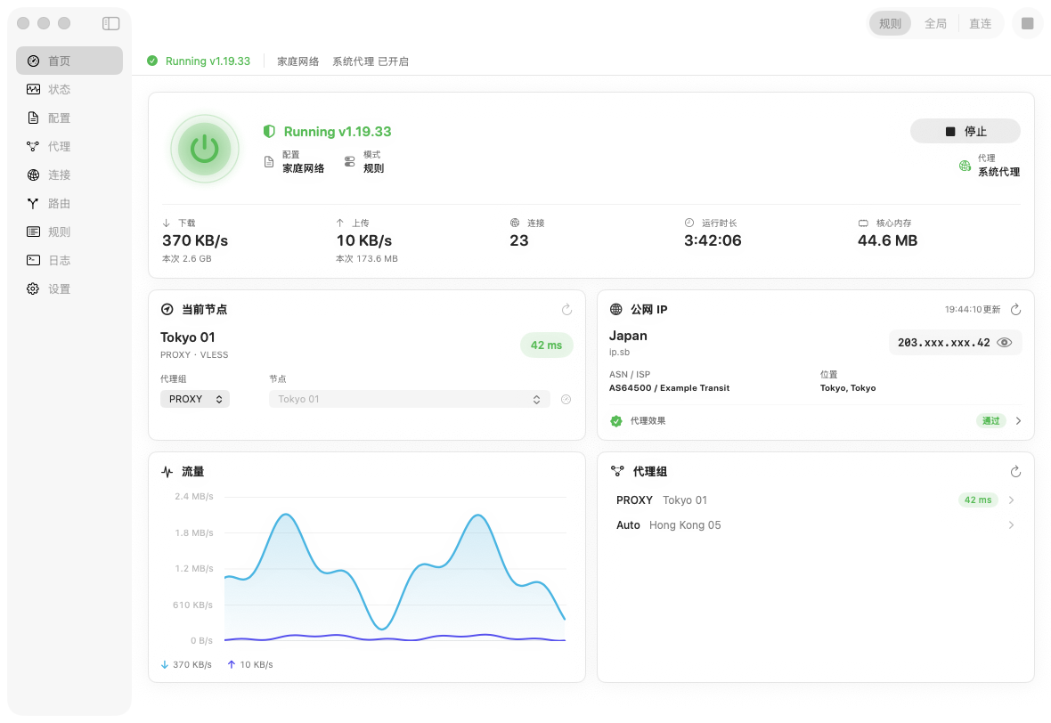The width and height of the screenshot is (1051, 723).
Task: Refresh the proxy groups card
Action: 1015,472
